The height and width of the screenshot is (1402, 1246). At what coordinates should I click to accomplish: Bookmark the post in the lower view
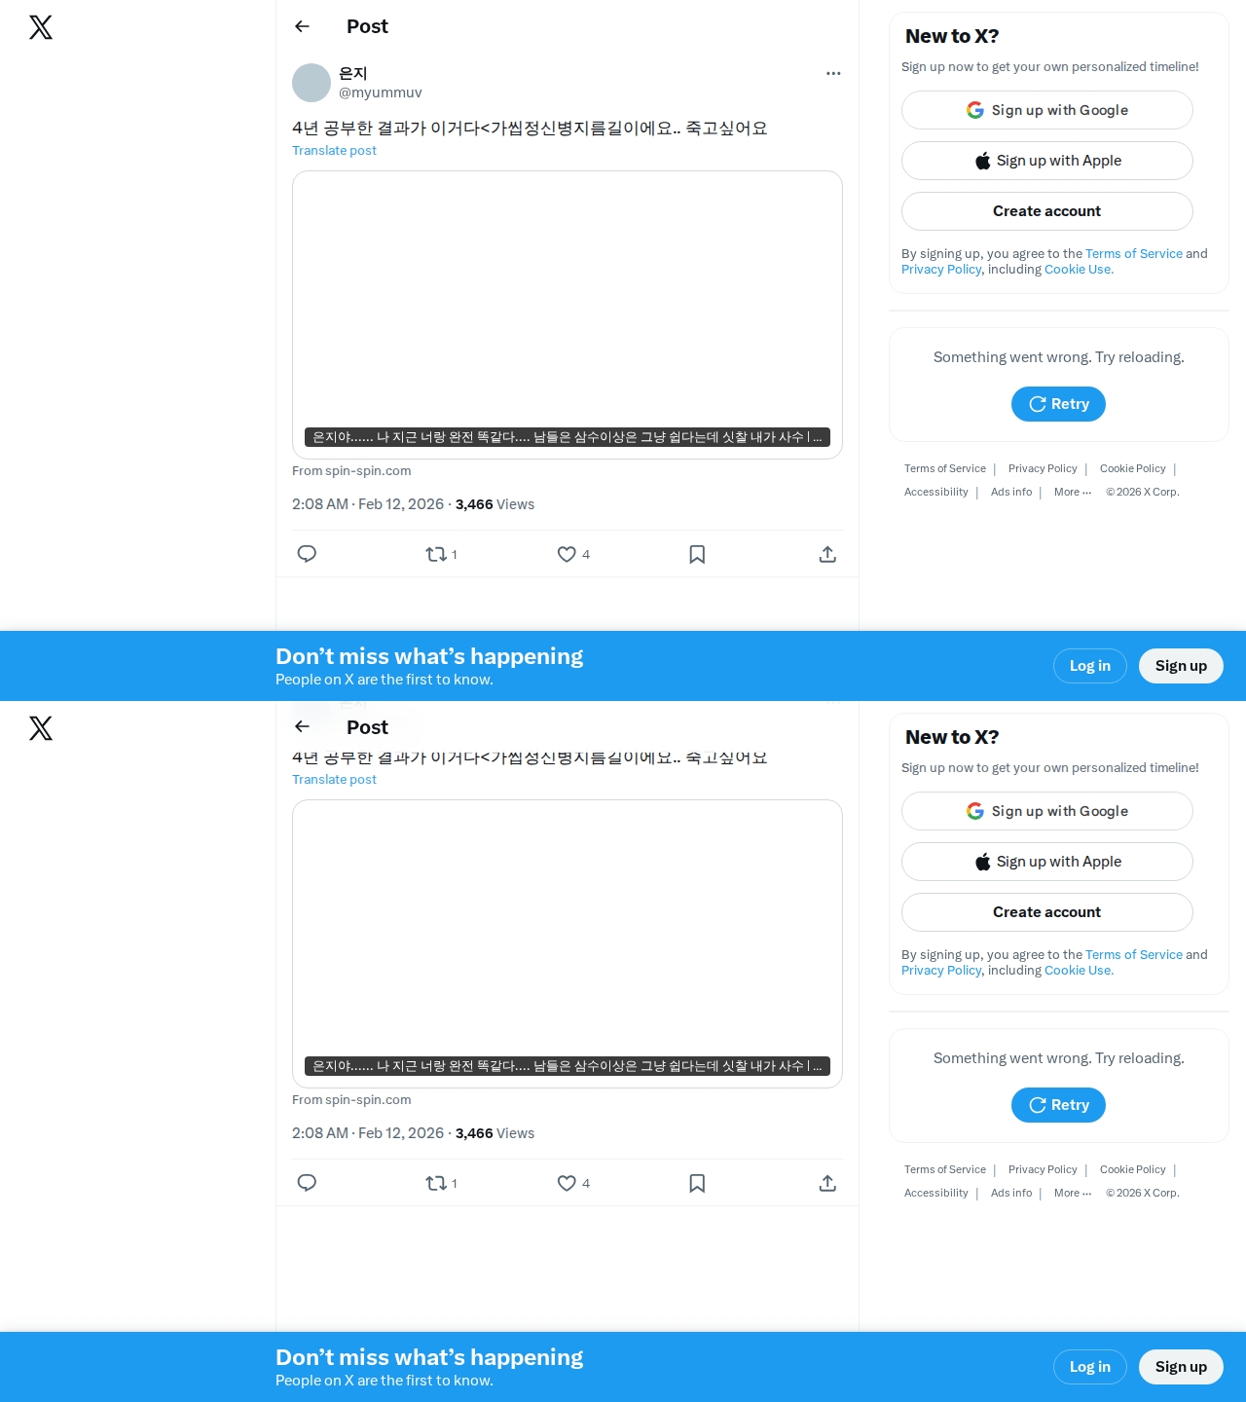coord(697,1183)
